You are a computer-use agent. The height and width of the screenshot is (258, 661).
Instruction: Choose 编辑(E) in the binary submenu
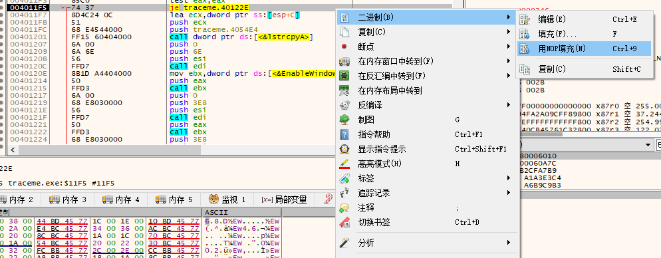click(x=585, y=19)
